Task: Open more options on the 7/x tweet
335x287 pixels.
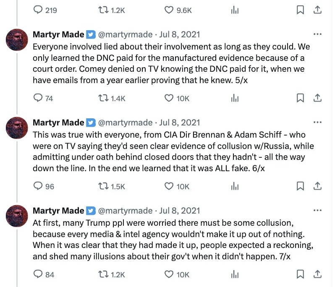Action: click(x=318, y=211)
